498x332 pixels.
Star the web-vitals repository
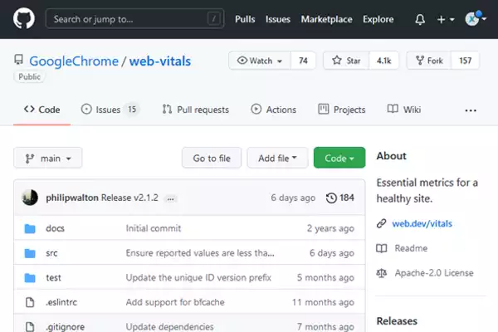pos(346,61)
